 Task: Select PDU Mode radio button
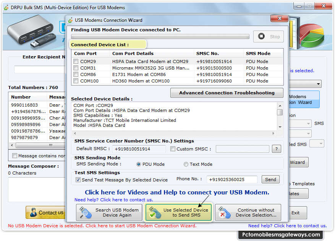point(139,164)
